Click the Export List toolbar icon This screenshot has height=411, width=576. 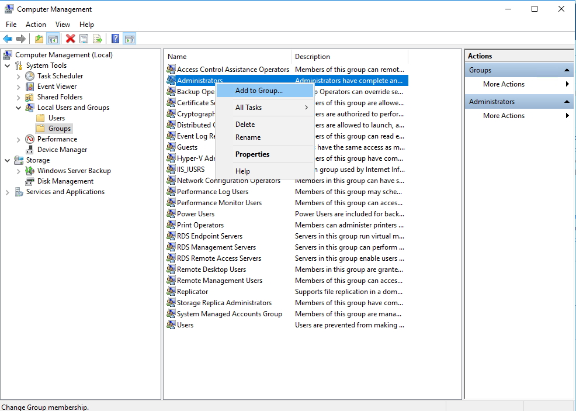click(x=98, y=39)
